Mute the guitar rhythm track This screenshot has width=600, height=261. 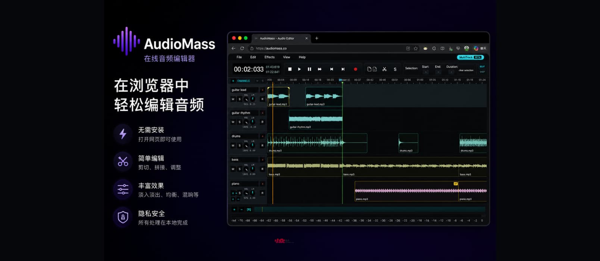coord(233,122)
